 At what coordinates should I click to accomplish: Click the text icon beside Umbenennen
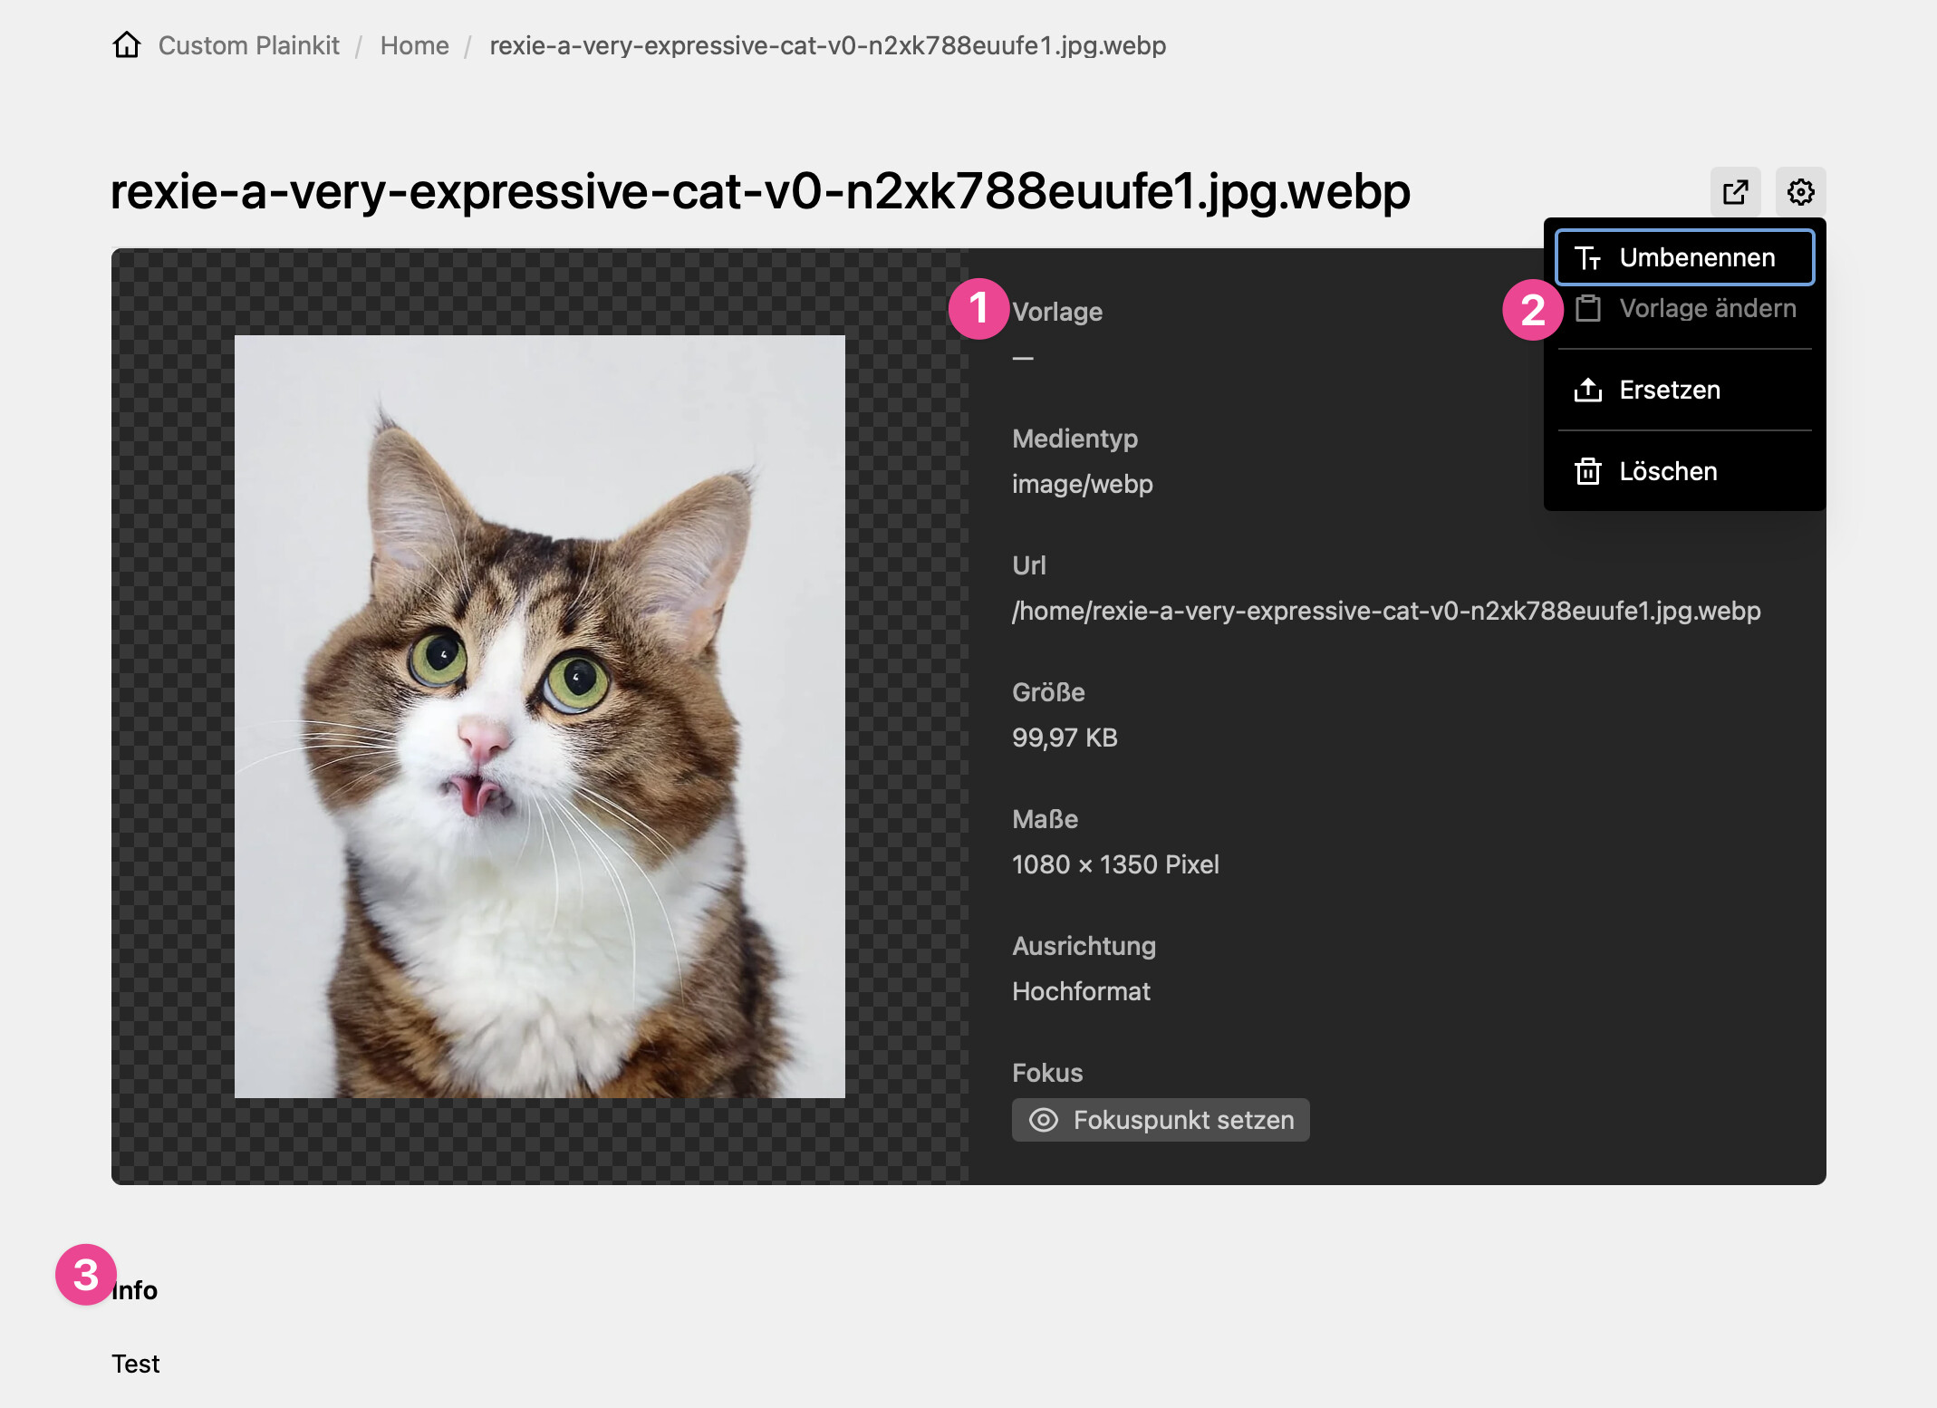tap(1587, 258)
